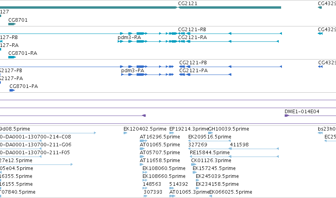The image size is (336, 198).
Task: Select the 127-RB transcript label
Action: [9, 37]
